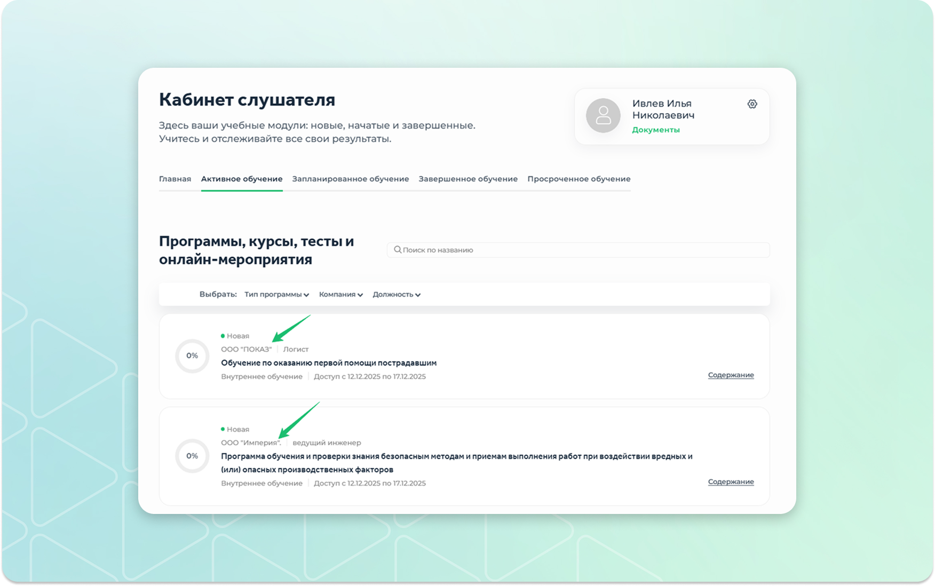
Task: Switch to the Главная tab
Action: tap(175, 179)
